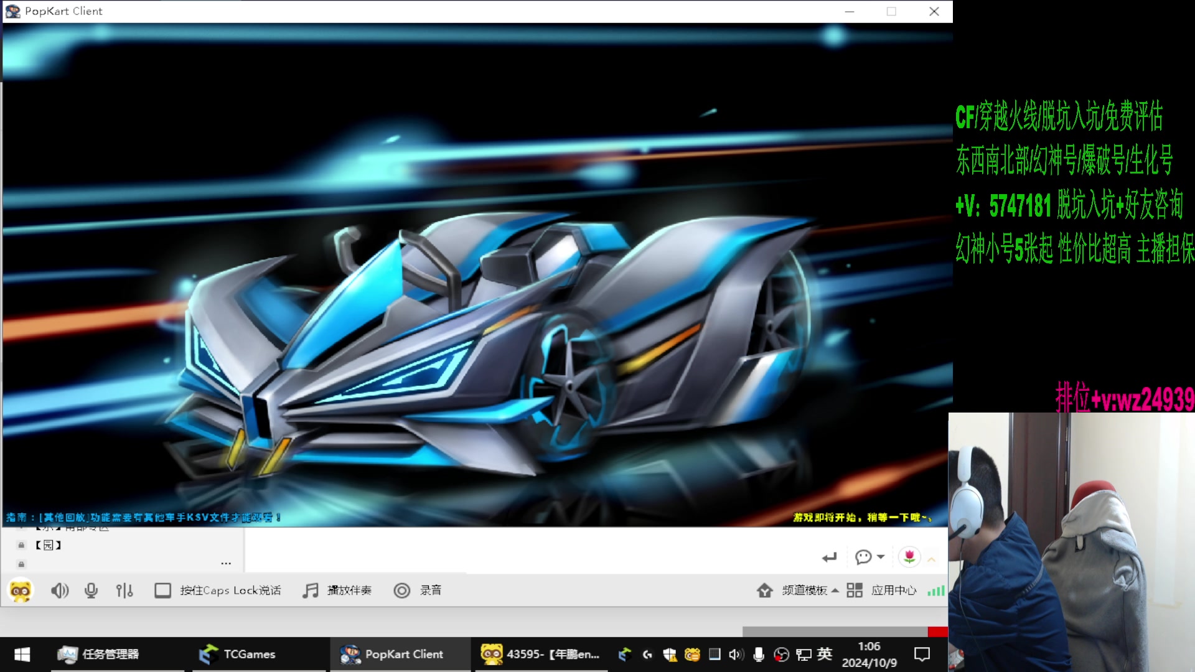Screen dimensions: 1195x672
Task: Open the clock showing 1:06 2024/10/9
Action: click(x=869, y=655)
